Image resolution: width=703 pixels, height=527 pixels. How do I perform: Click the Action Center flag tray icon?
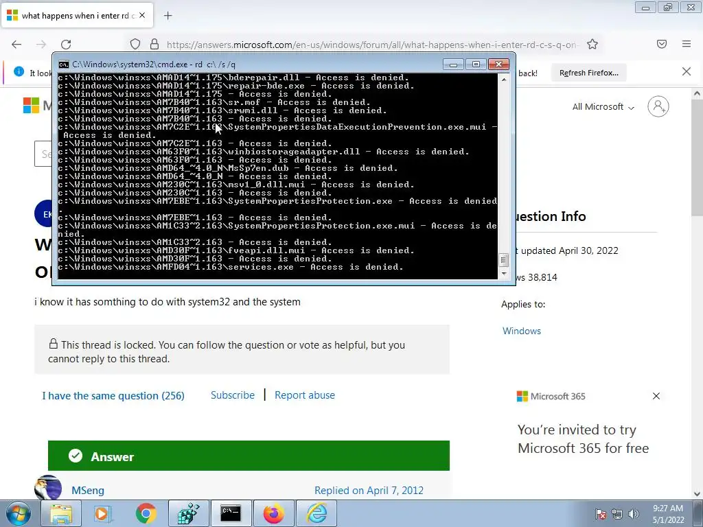601,515
